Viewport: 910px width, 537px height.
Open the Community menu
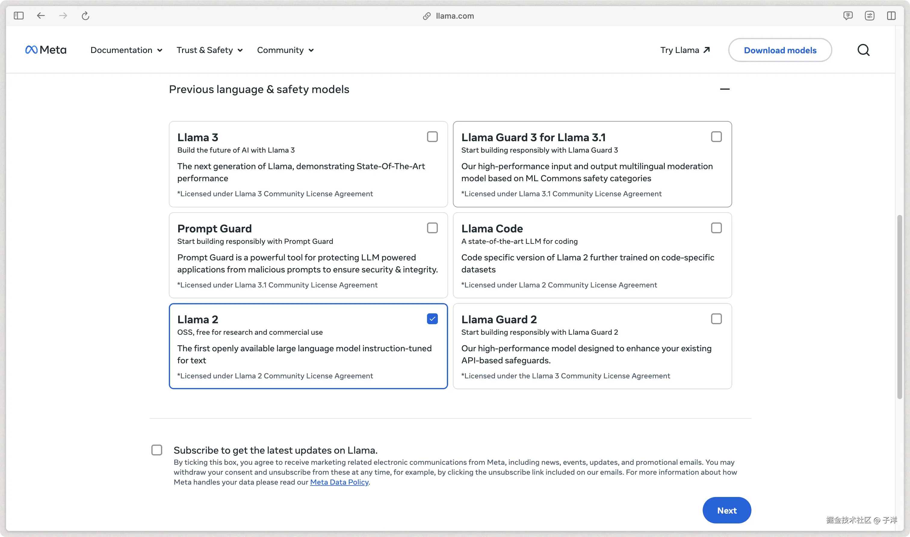285,50
